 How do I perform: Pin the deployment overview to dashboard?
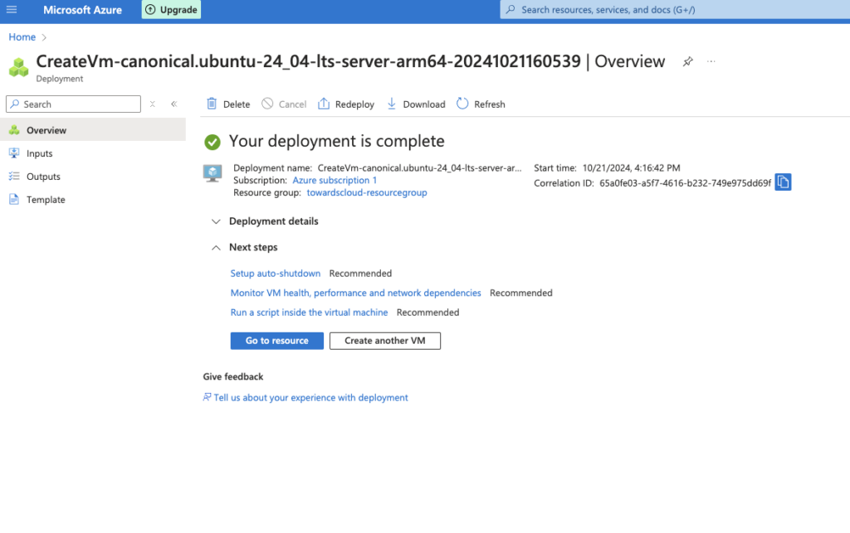click(687, 61)
